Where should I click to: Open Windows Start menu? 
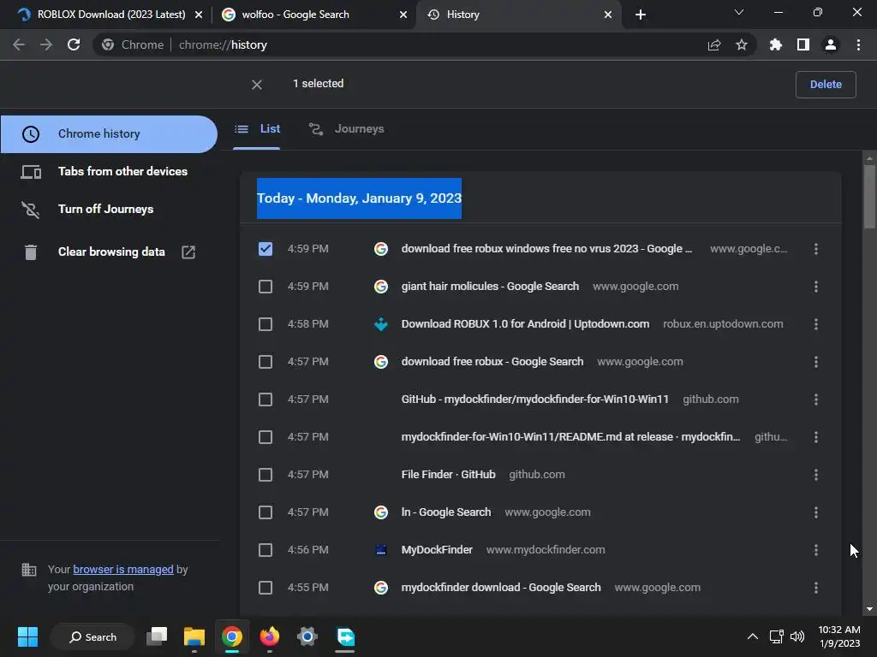tap(27, 636)
